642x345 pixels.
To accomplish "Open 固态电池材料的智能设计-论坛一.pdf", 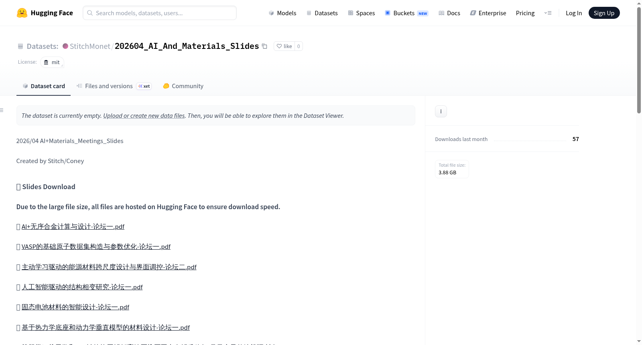I will click(75, 307).
